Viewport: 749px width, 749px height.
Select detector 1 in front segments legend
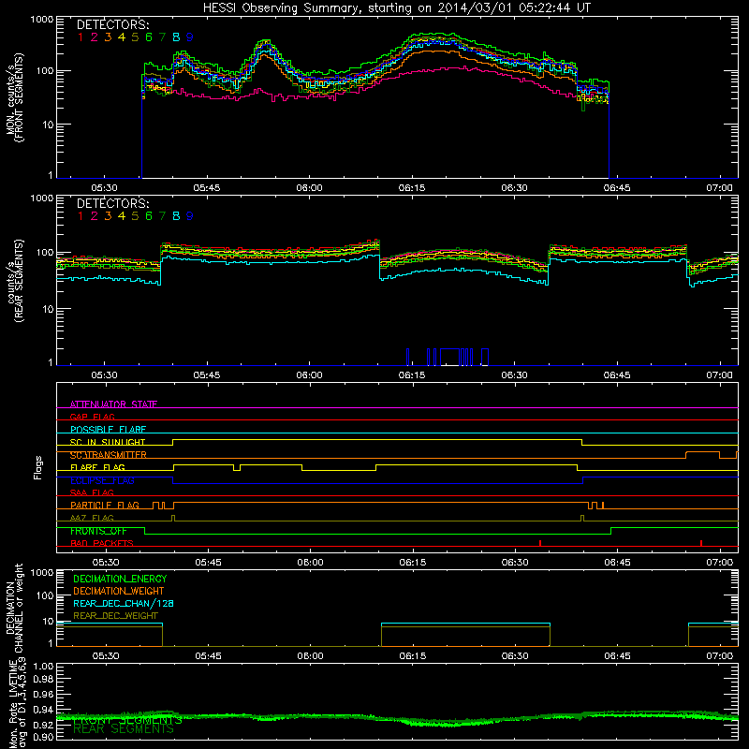pyautogui.click(x=81, y=37)
